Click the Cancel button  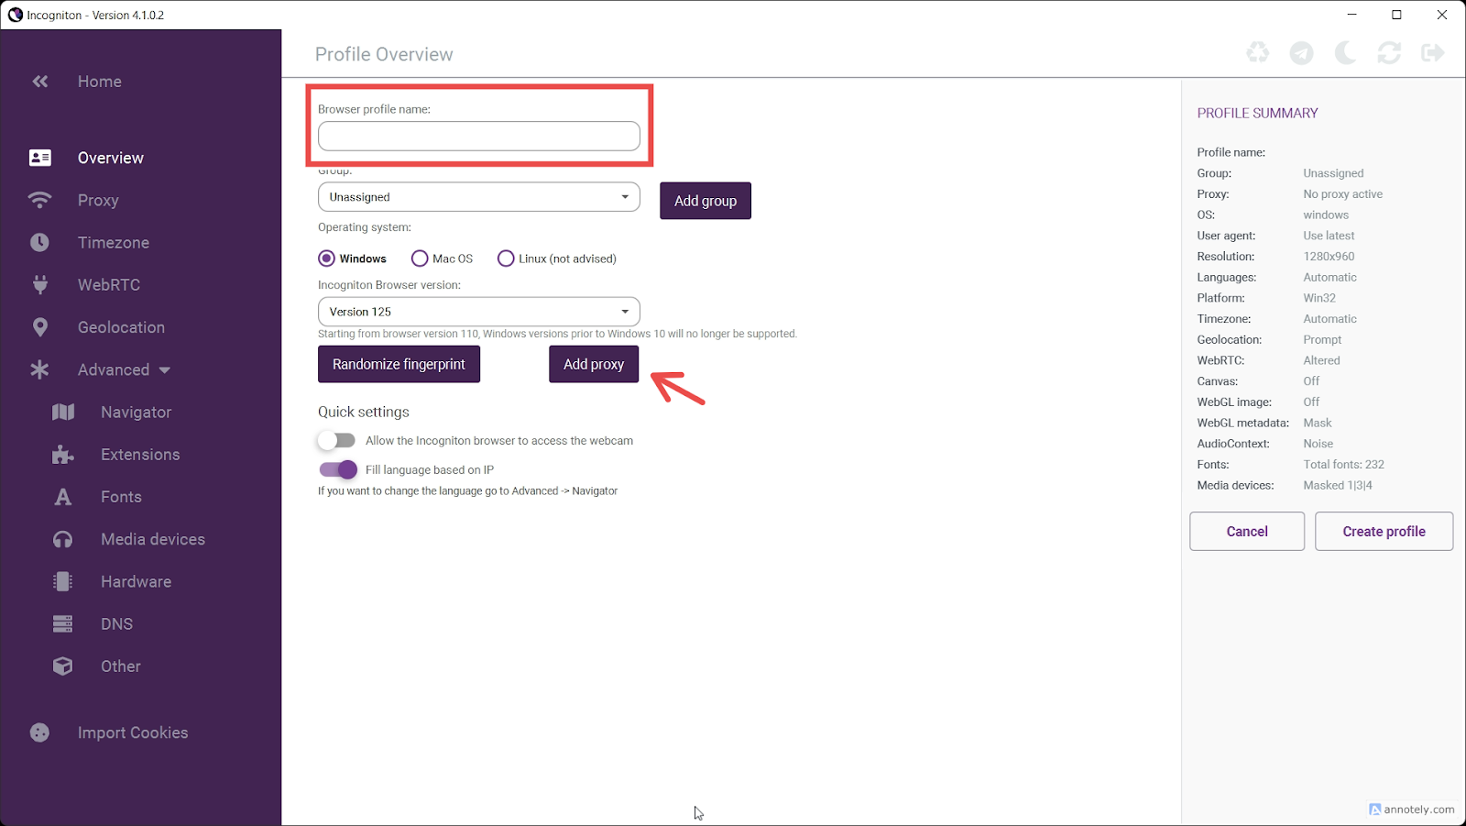pyautogui.click(x=1247, y=531)
